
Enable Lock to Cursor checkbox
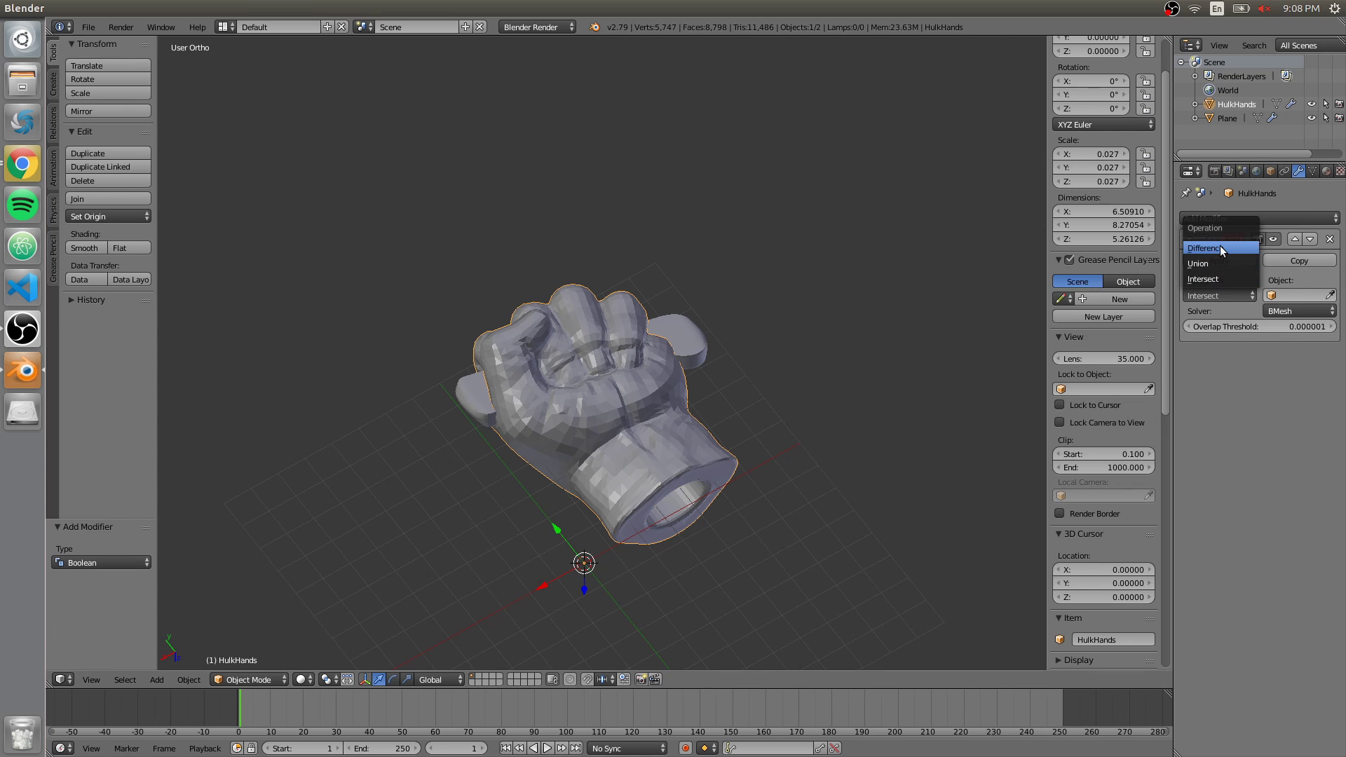pos(1061,404)
